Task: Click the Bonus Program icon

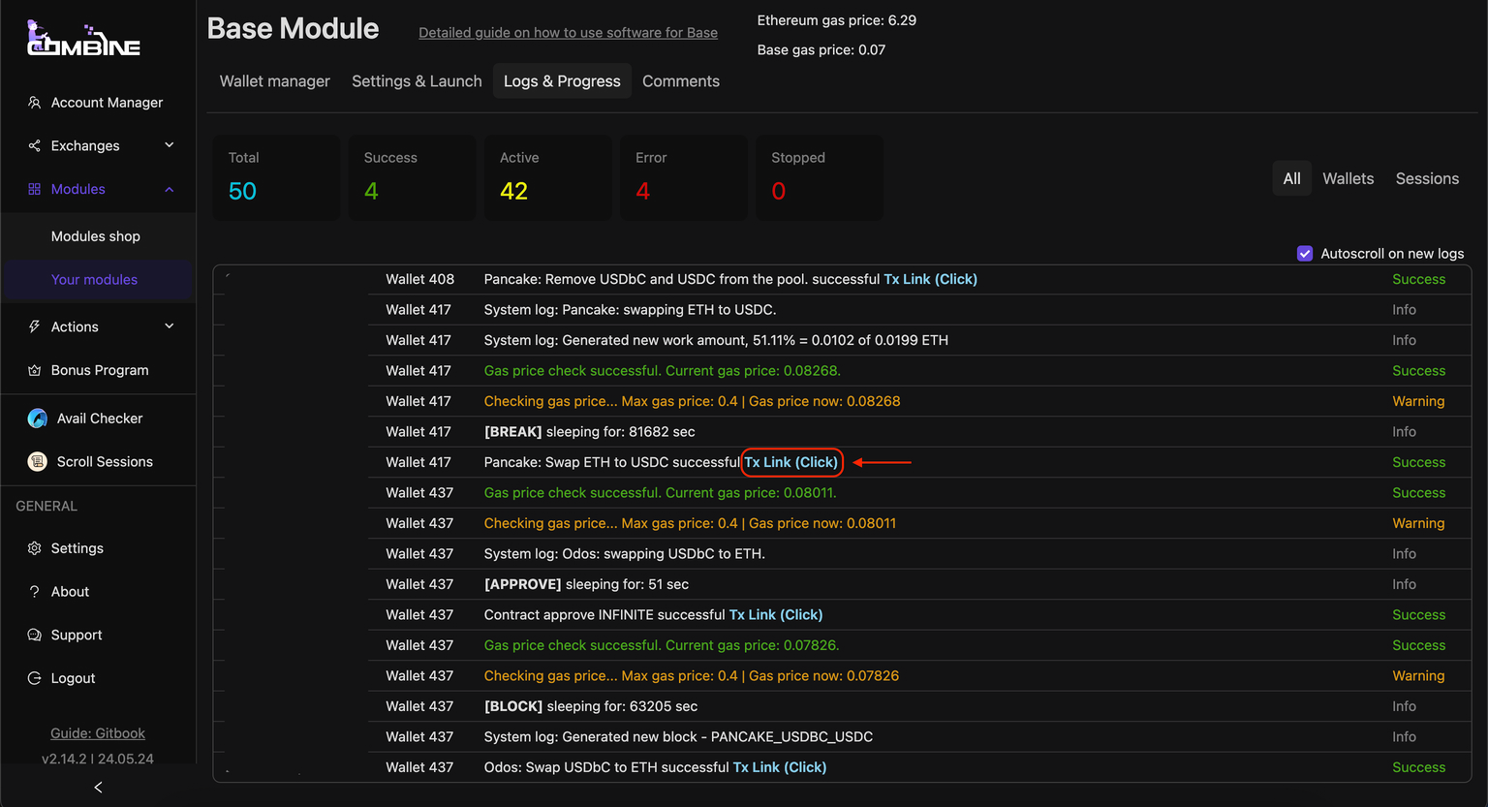Action: (35, 370)
